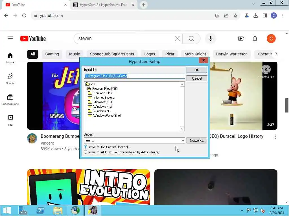
Task: Open a new browser tab
Action: click(144, 5)
